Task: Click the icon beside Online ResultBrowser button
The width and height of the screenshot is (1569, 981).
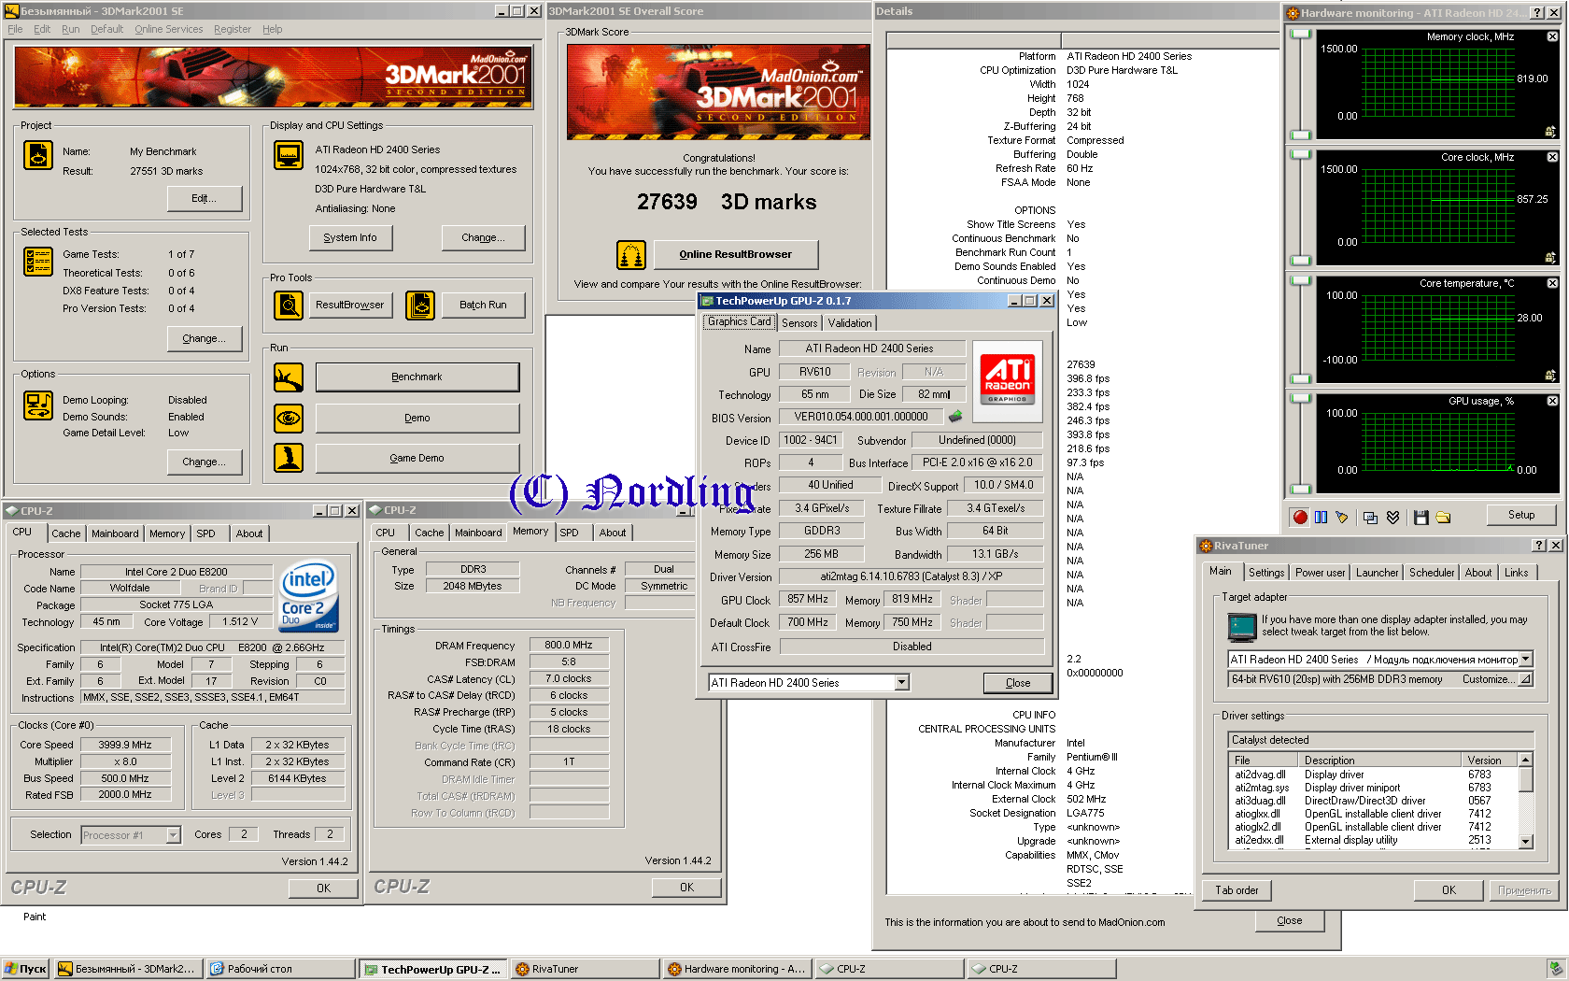Action: (x=631, y=254)
